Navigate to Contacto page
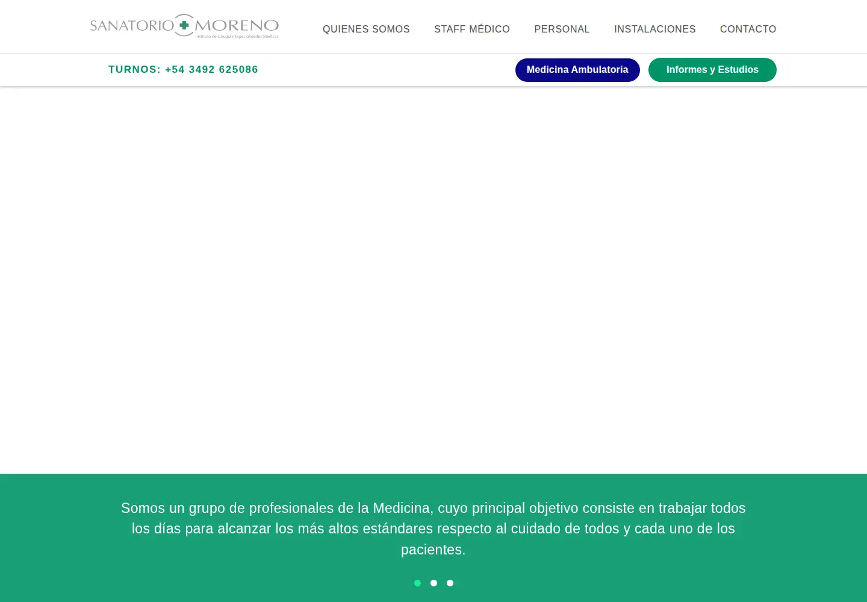This screenshot has width=867, height=602. tap(748, 29)
